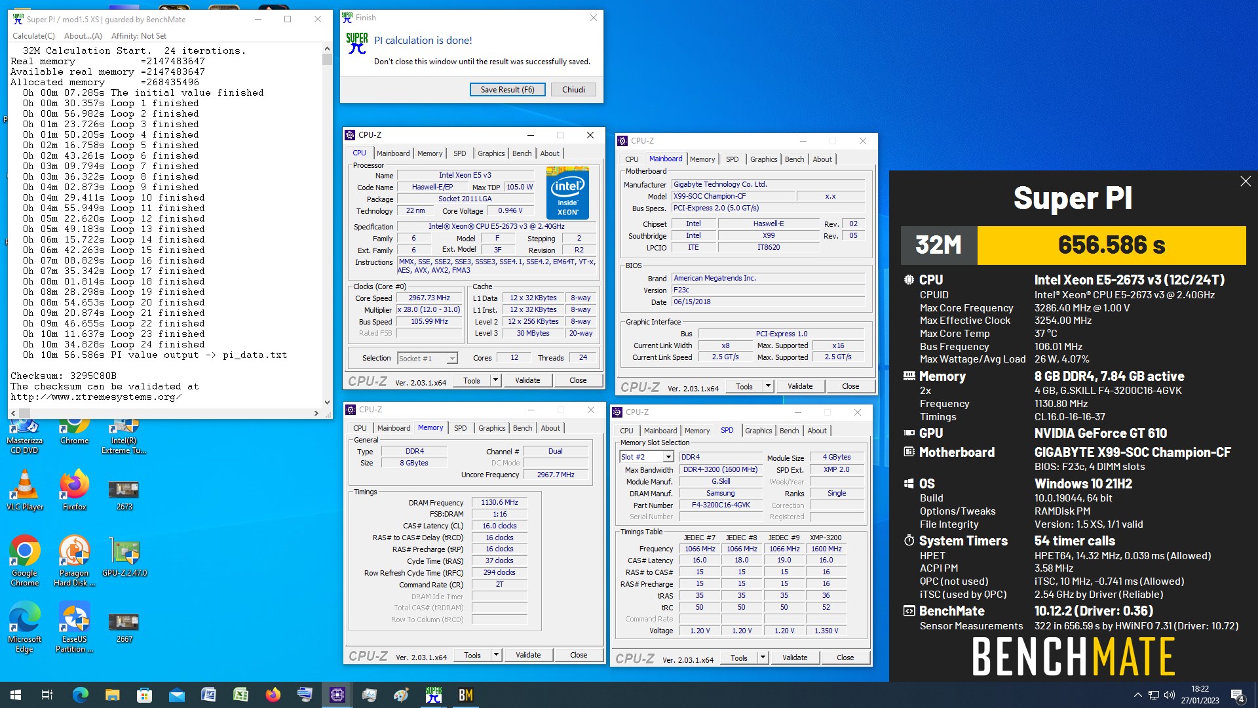This screenshot has width=1258, height=708.
Task: Select Graphics tab in Mainboard CPU-Z window
Action: pos(763,159)
